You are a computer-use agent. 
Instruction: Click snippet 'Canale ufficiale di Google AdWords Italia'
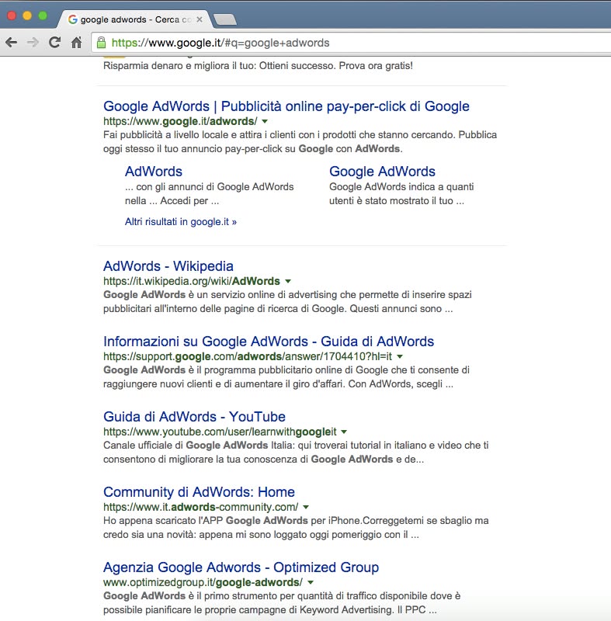click(296, 453)
